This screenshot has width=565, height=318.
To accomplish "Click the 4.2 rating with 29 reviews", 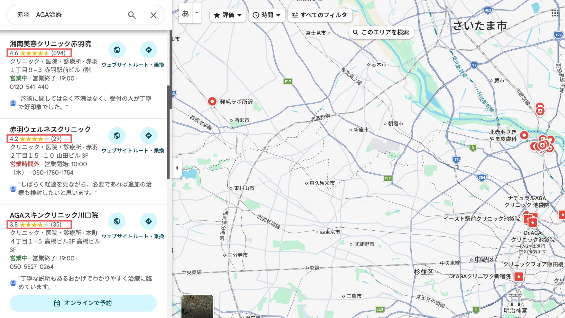I will click(39, 139).
